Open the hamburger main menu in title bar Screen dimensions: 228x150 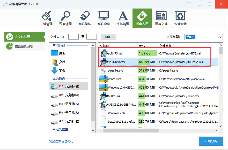[189, 4]
